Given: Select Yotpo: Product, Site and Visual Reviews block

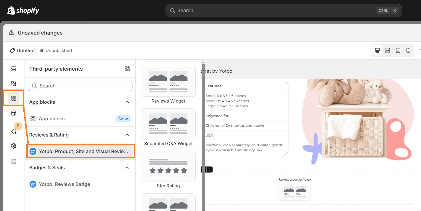Looking at the screenshot, I should click(80, 151).
